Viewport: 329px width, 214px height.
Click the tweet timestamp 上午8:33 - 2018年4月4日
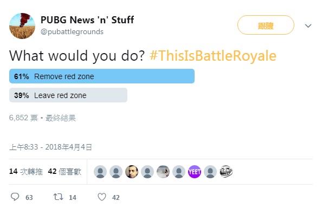point(50,147)
